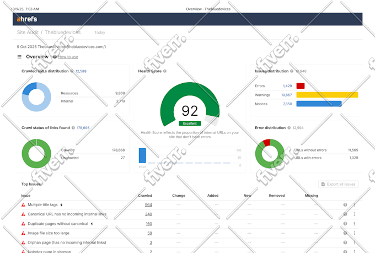Image resolution: width=375 pixels, height=253 pixels.
Task: Click Image file size too large issue
Action: tap(49, 233)
